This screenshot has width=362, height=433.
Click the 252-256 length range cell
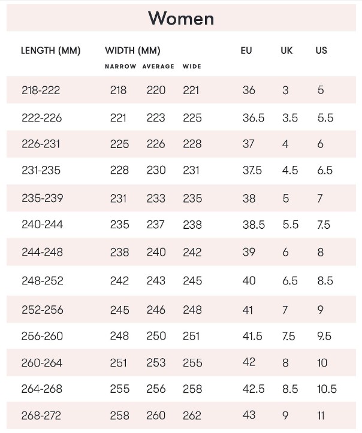click(x=41, y=310)
